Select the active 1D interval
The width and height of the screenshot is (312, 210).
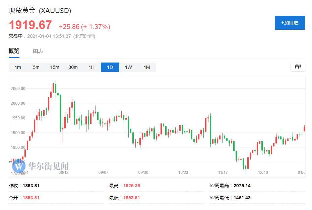click(x=110, y=67)
